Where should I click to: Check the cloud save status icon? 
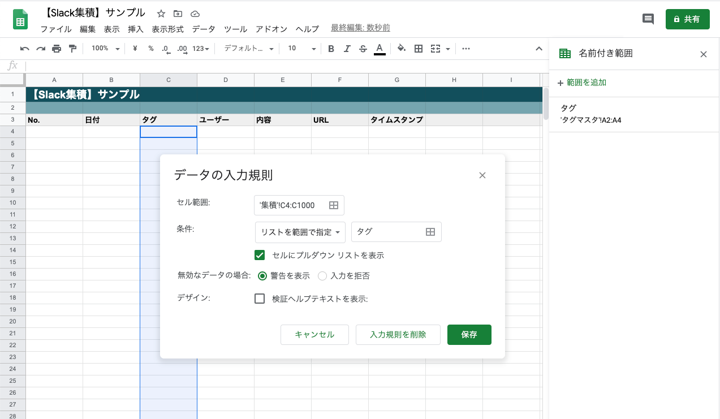[195, 14]
